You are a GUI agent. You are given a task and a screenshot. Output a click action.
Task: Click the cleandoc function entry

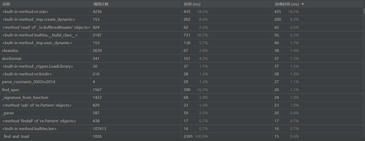tap(10, 51)
